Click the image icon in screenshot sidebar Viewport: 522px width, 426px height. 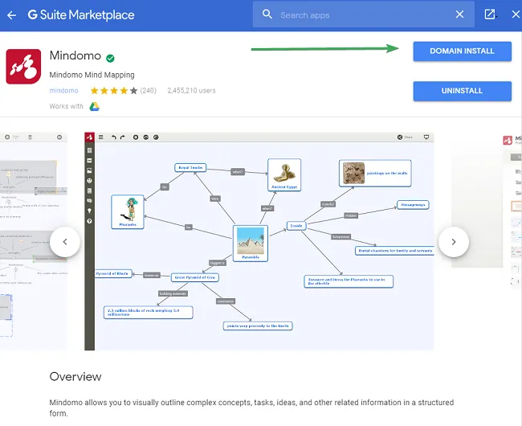click(89, 171)
